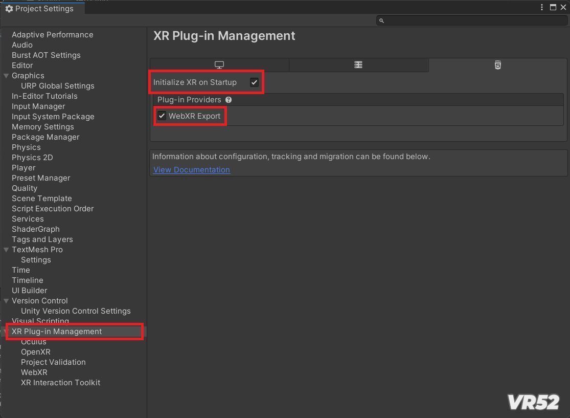570x418 pixels.
Task: Open Burst AOT Settings
Action: (46, 55)
